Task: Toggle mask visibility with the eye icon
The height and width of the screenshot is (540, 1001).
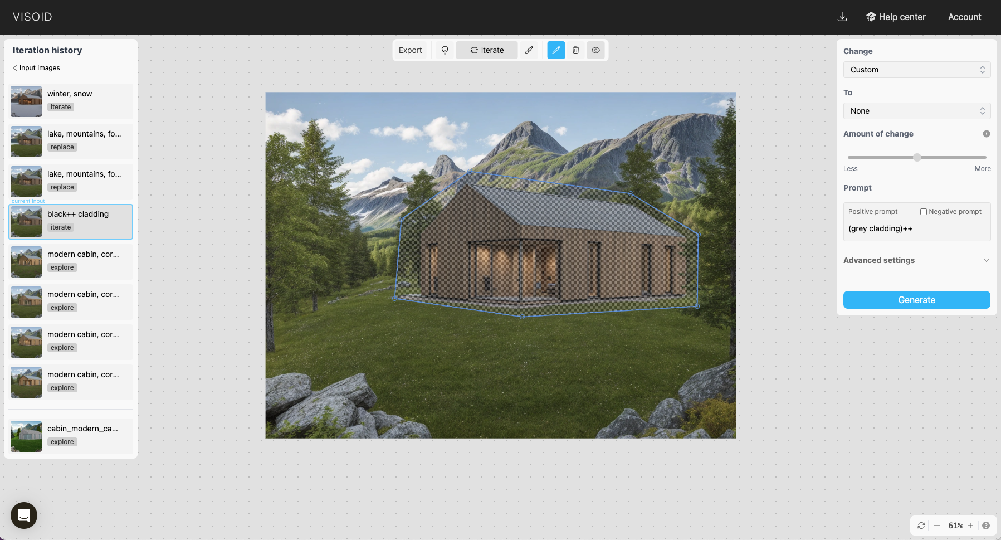Action: coord(595,50)
